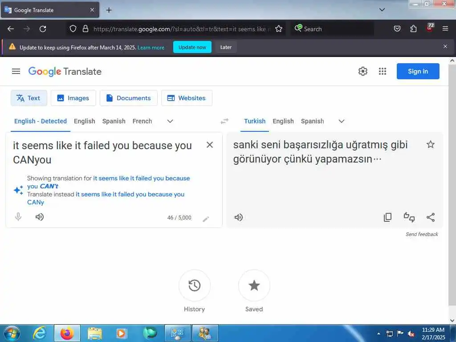Reload the current page

click(x=43, y=29)
